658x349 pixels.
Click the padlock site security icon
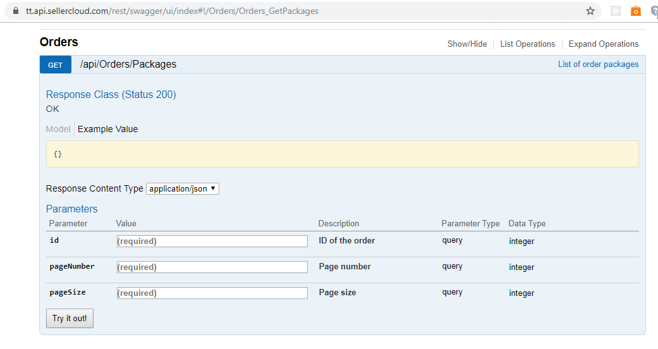pos(16,11)
